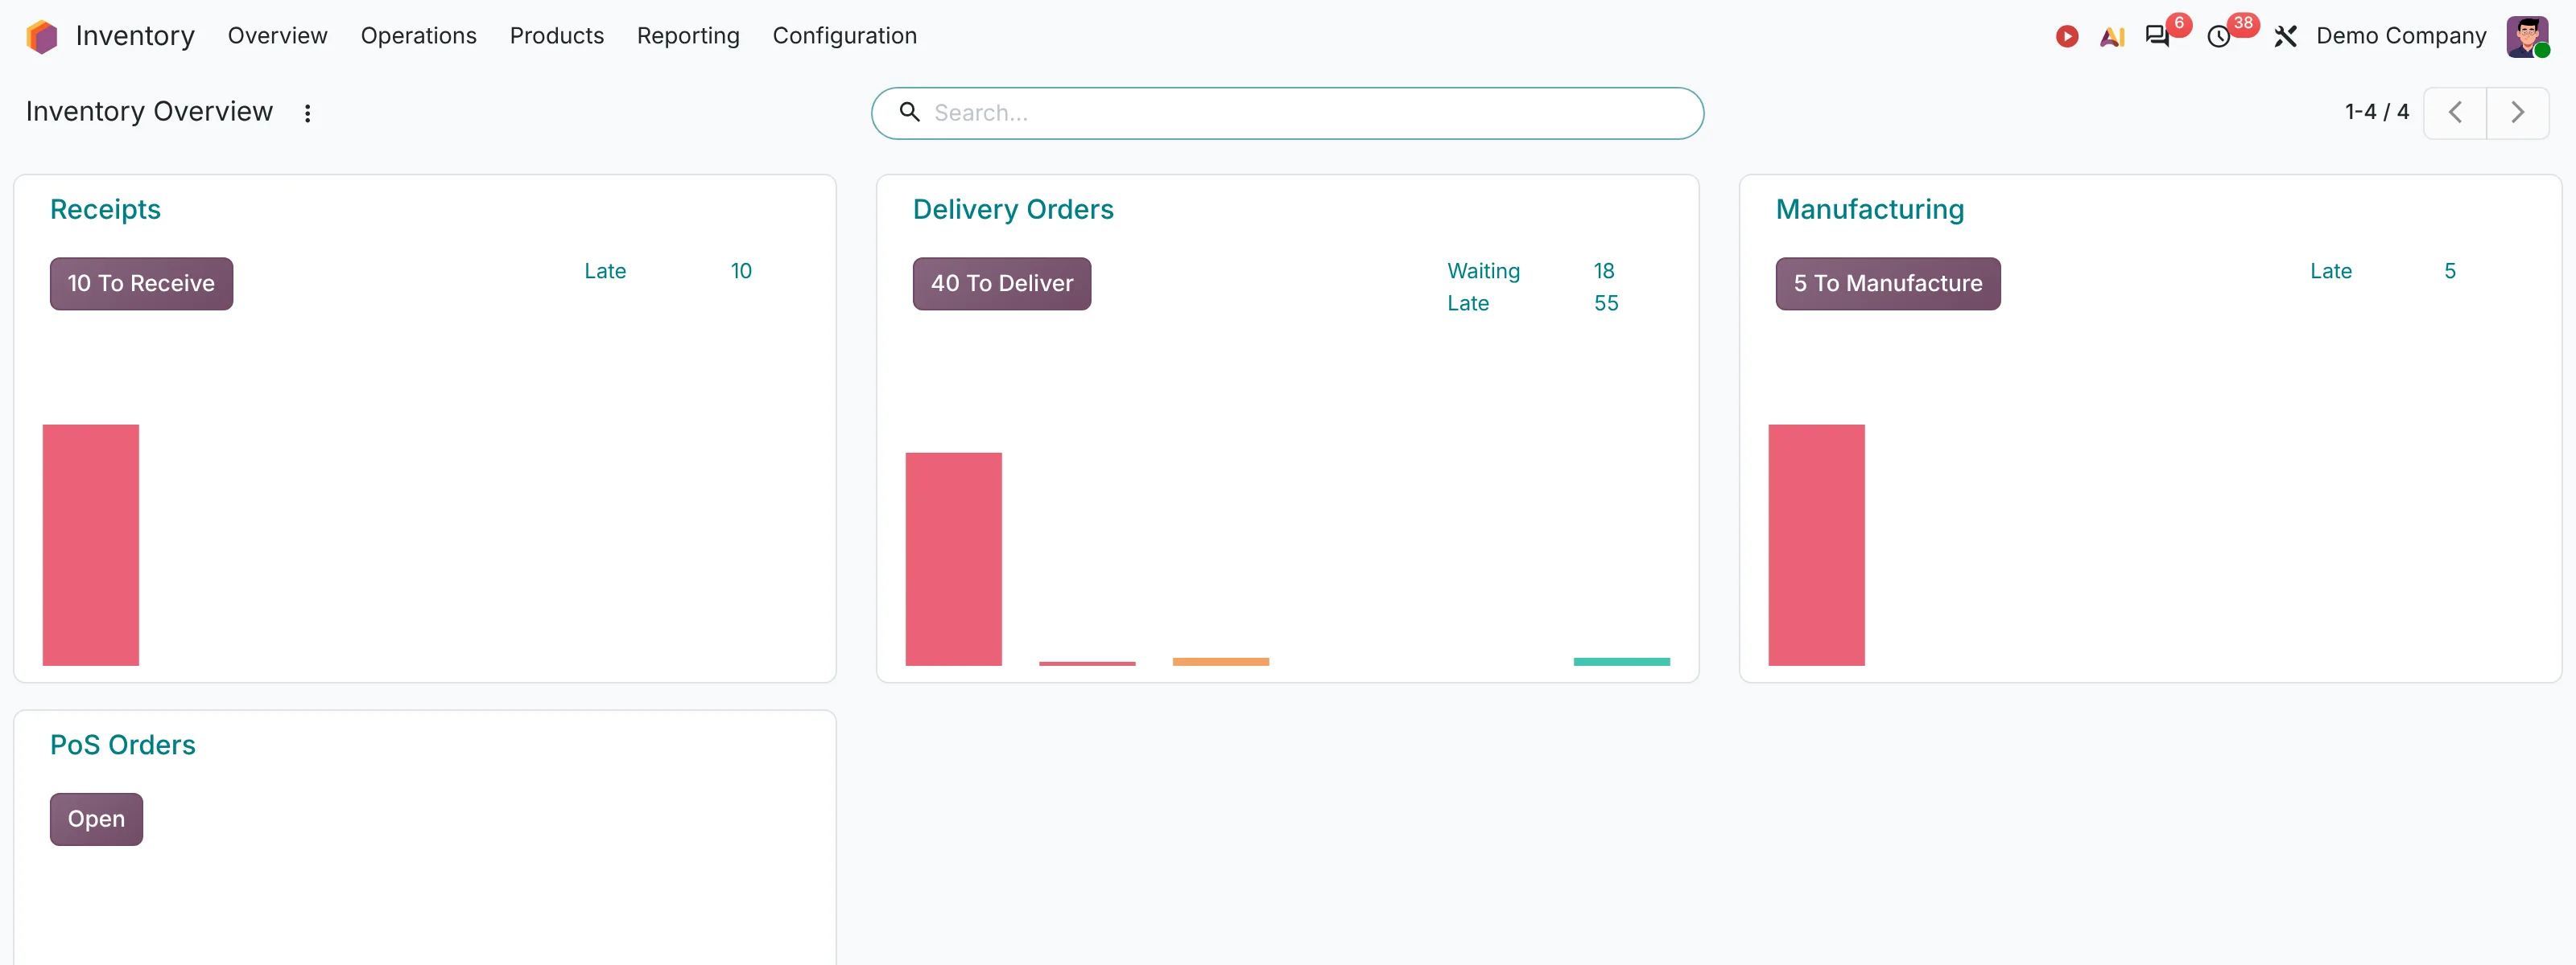Switch company via Demo Company

coord(2401,36)
